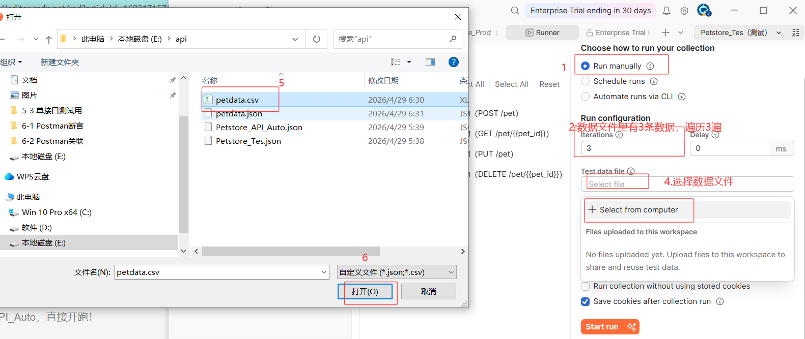Image resolution: width=805 pixels, height=339 pixels.
Task: Uncheck Save cookies after collection run
Action: click(585, 301)
